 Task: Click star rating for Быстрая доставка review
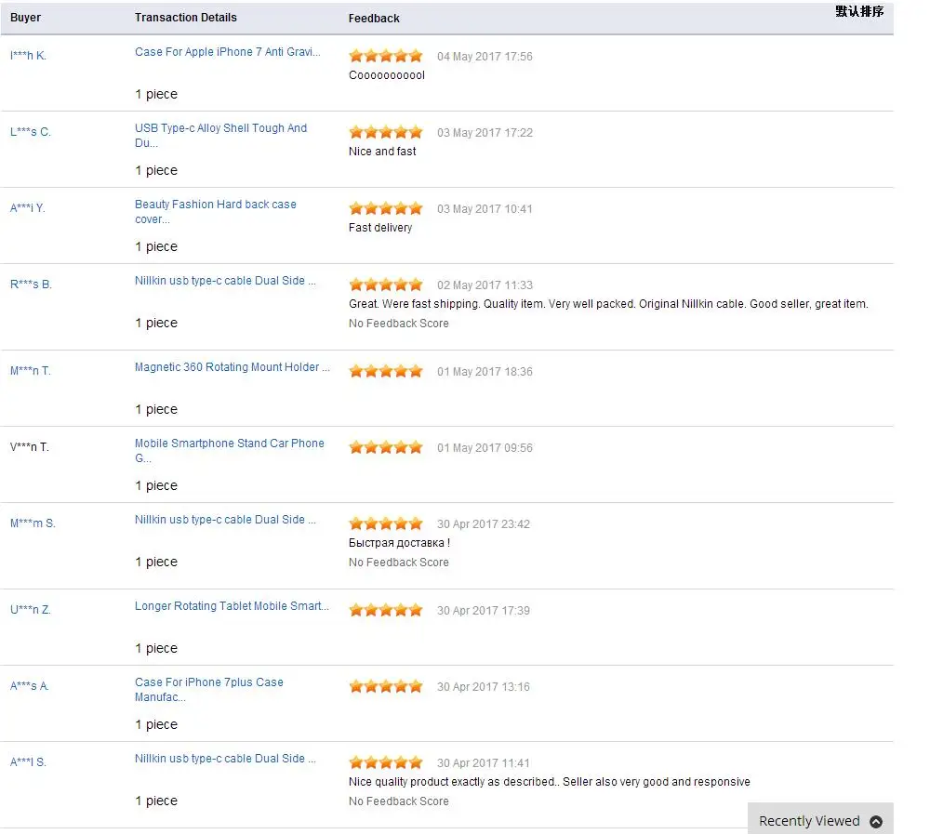(386, 523)
